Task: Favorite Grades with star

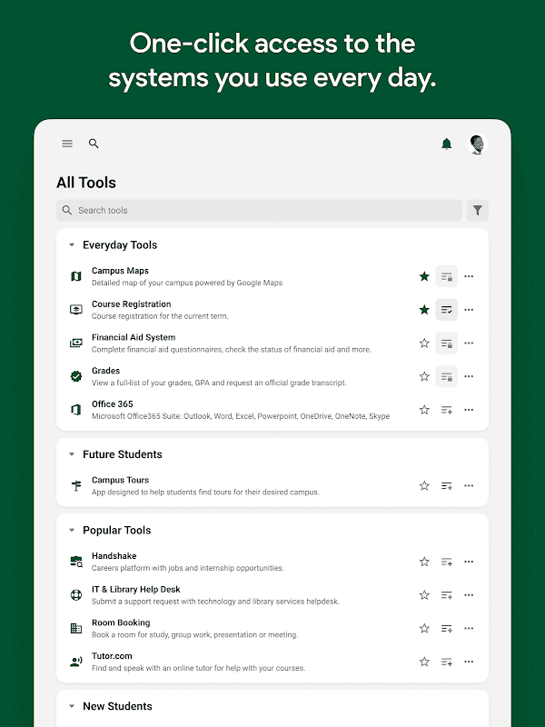Action: pyautogui.click(x=424, y=376)
